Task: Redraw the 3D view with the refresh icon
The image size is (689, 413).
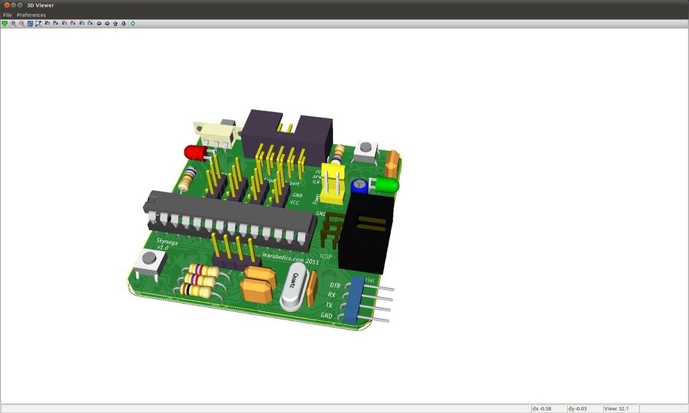Action: click(30, 24)
